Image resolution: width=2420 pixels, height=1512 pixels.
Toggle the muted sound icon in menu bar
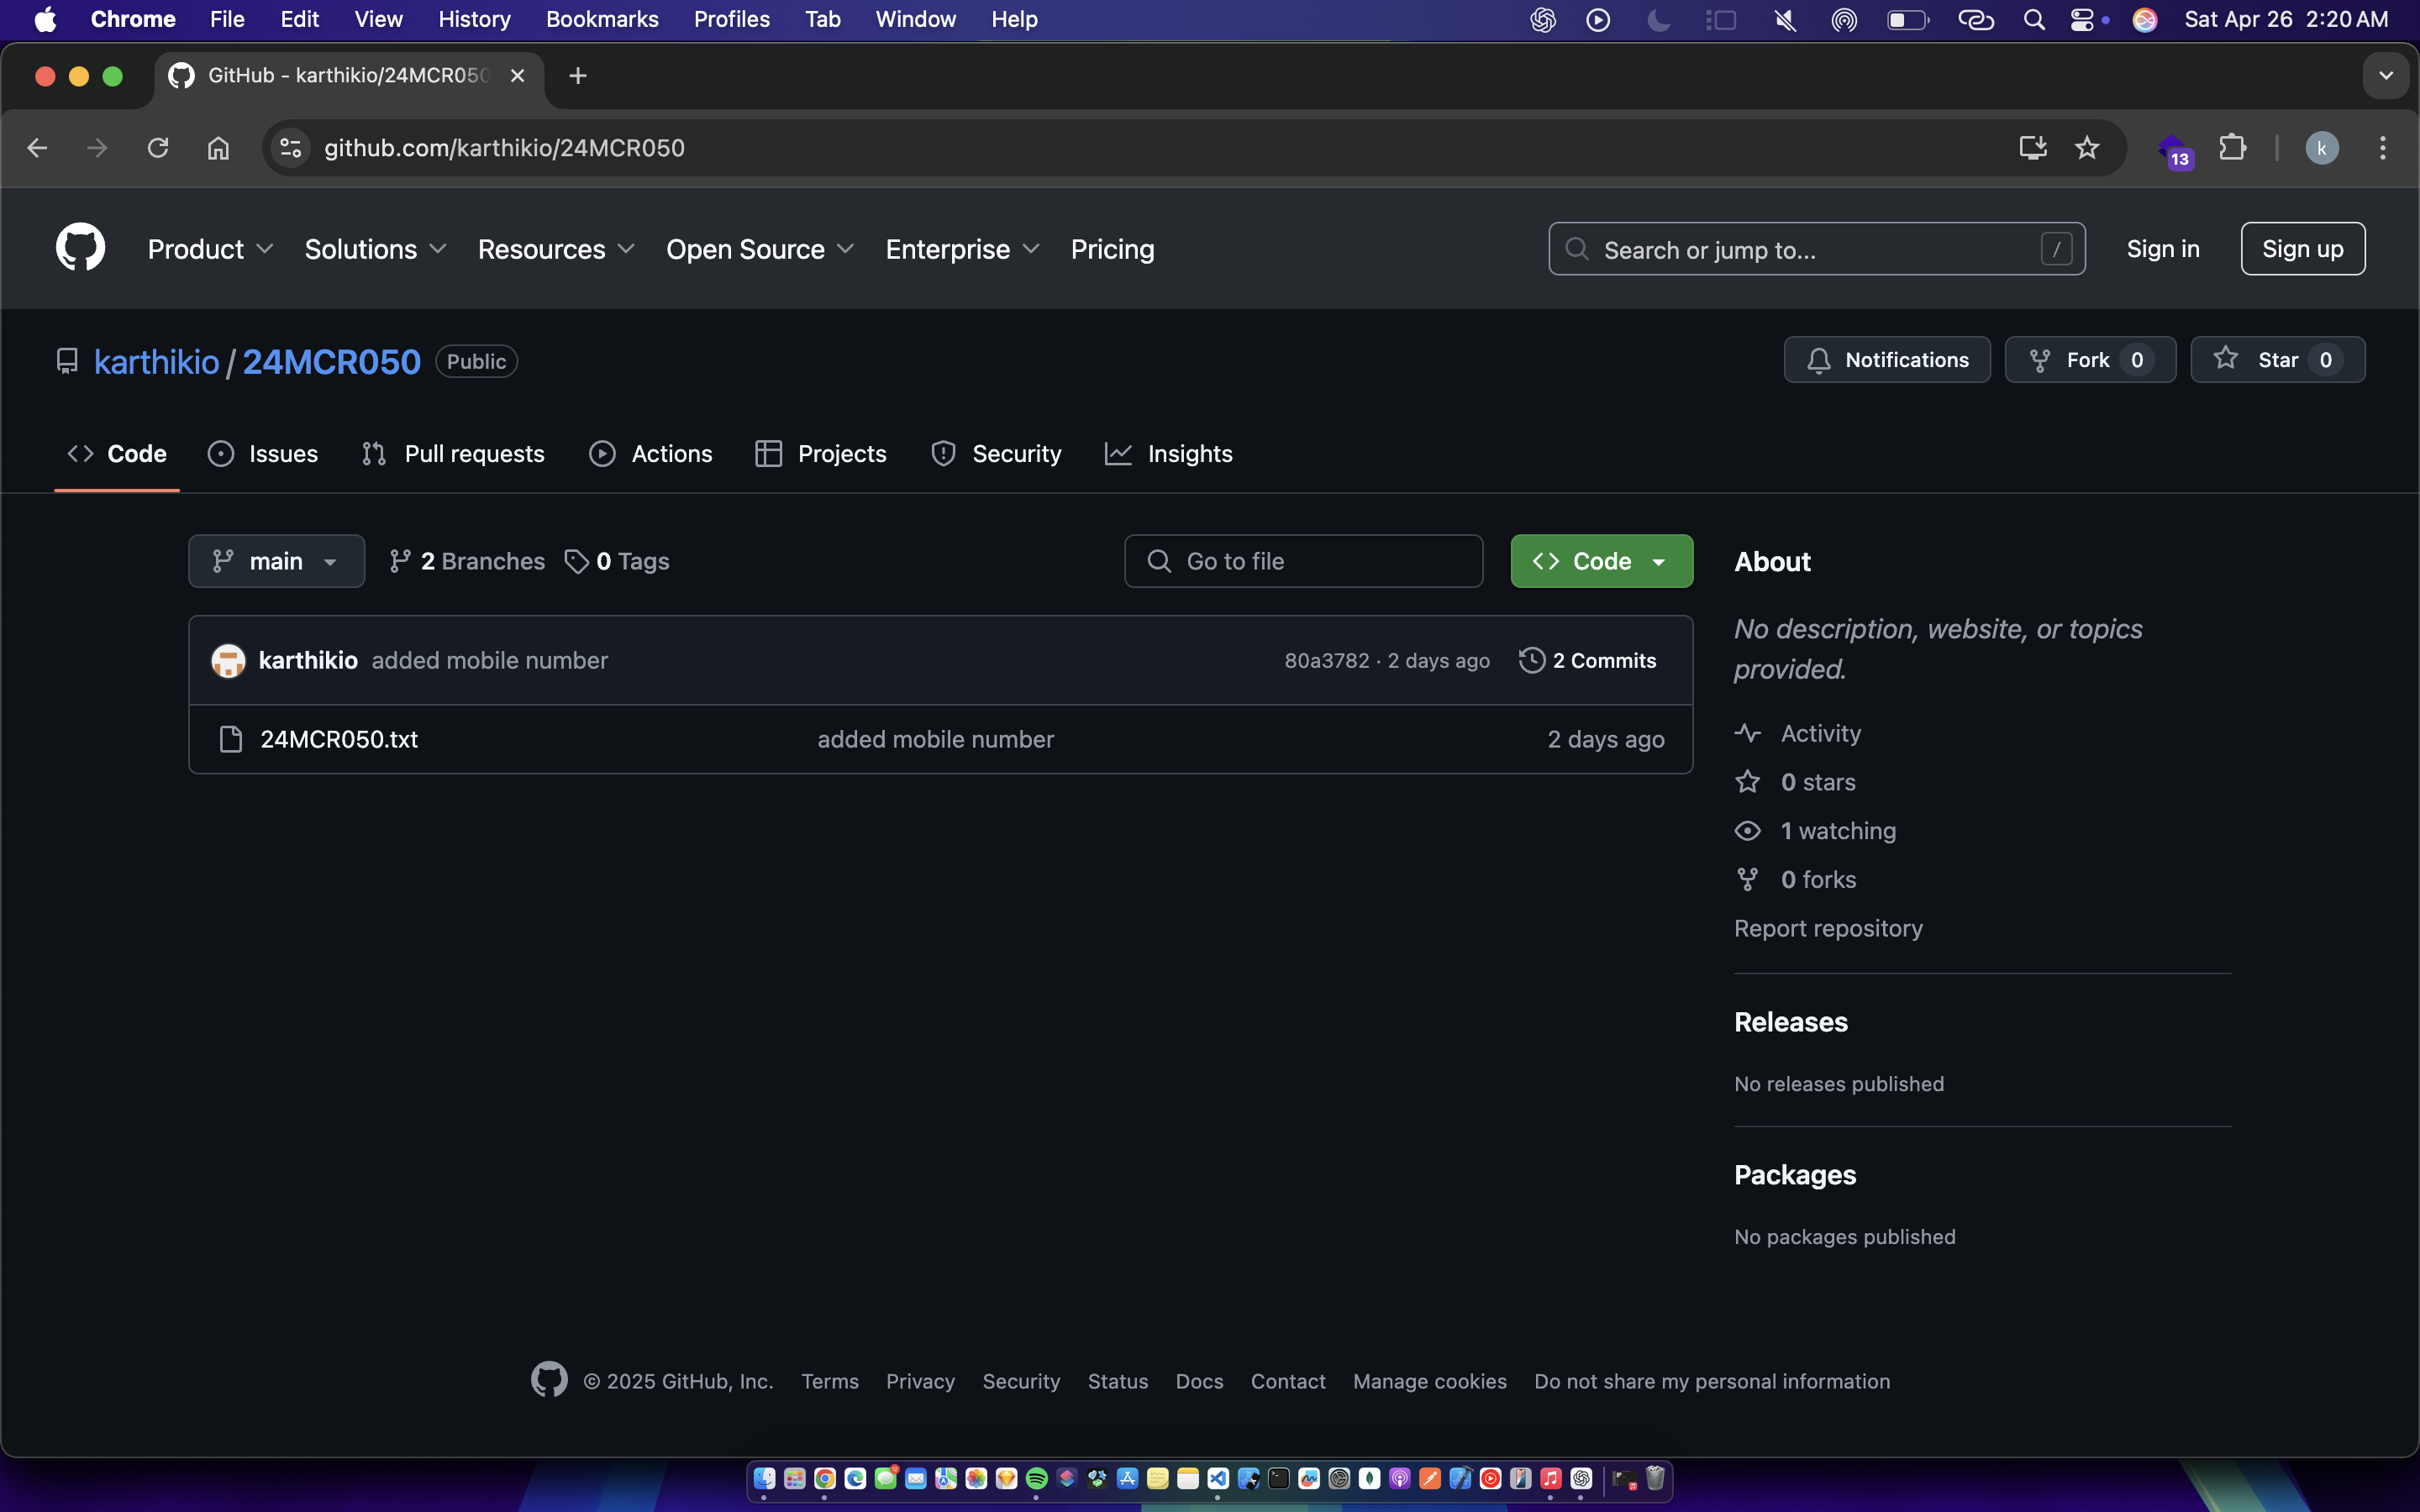tap(1785, 20)
